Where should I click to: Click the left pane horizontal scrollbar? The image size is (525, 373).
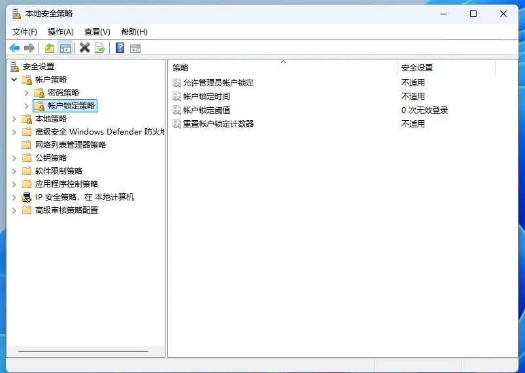coord(84,351)
